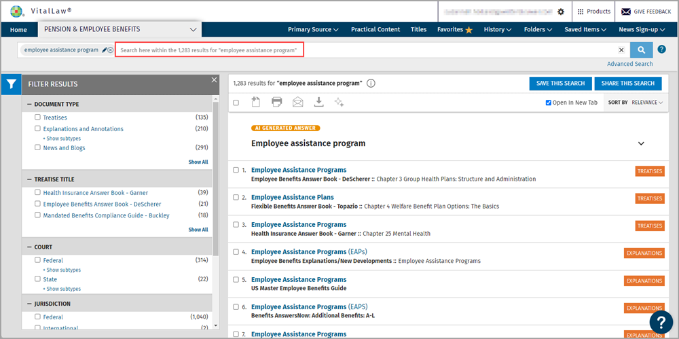Click the add to folder document icon
The height and width of the screenshot is (339, 679).
pos(256,103)
